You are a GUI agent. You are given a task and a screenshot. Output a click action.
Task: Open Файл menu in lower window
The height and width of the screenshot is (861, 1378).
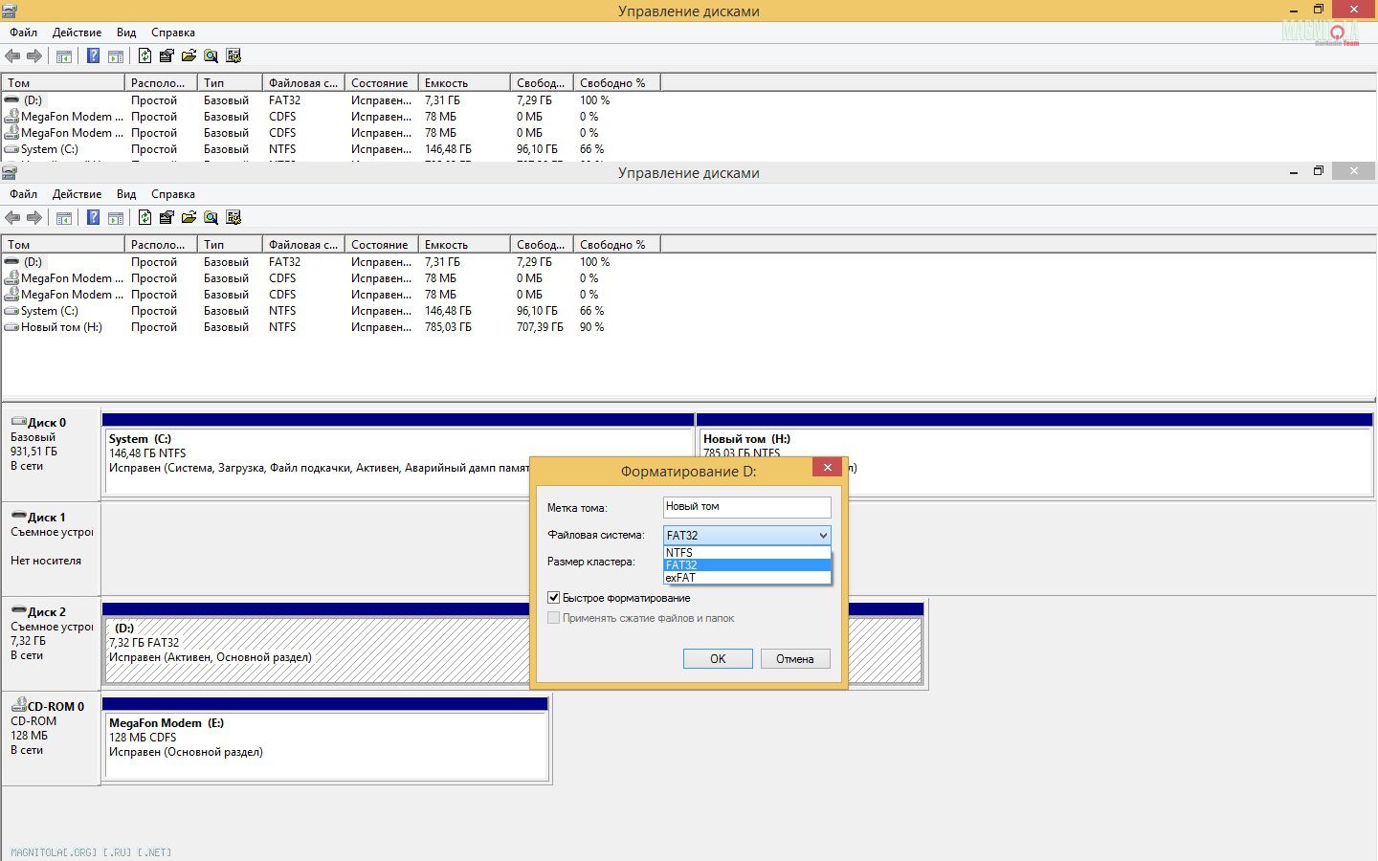tap(23, 194)
